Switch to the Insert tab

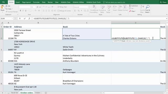pyautogui.click(x=18, y=2)
